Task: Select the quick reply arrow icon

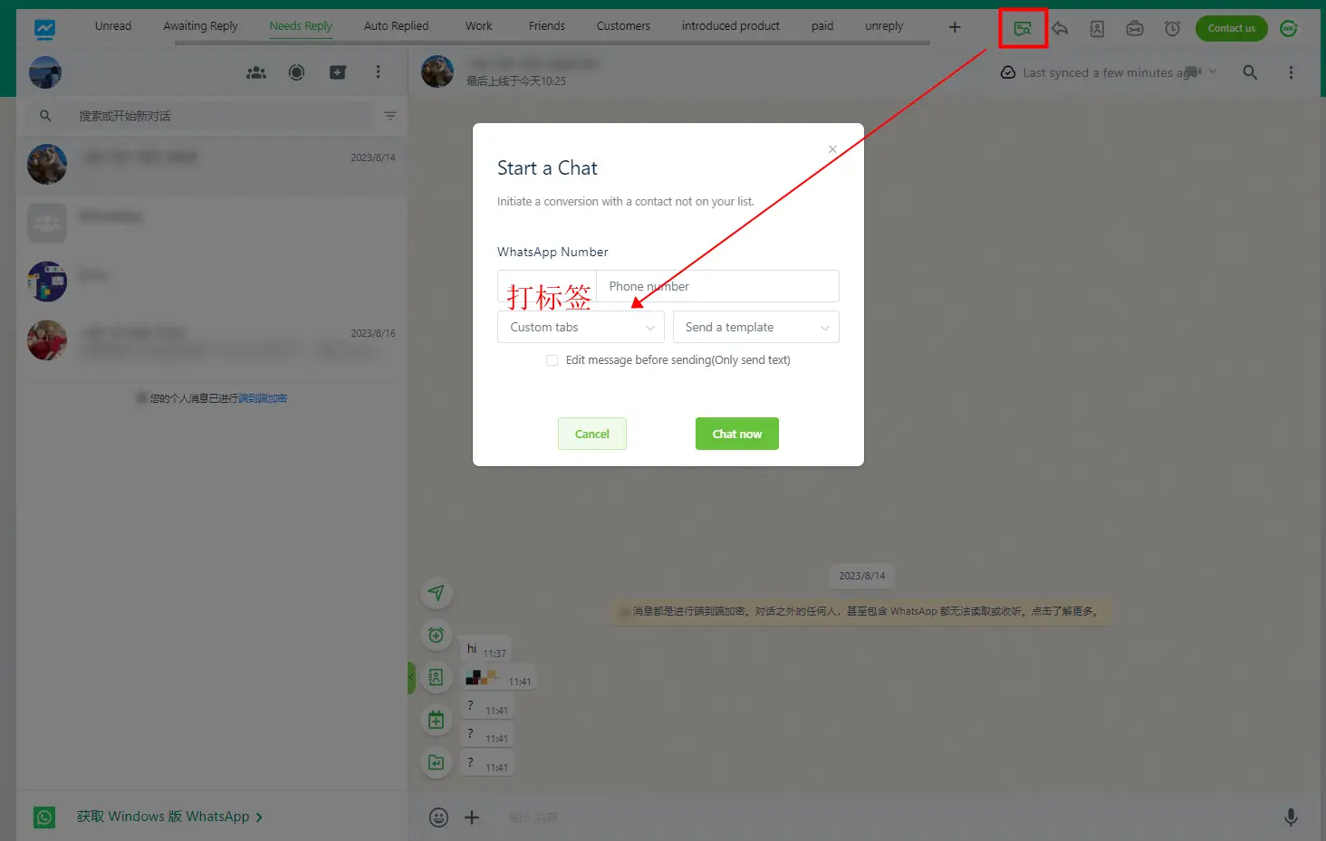Action: pos(1060,28)
